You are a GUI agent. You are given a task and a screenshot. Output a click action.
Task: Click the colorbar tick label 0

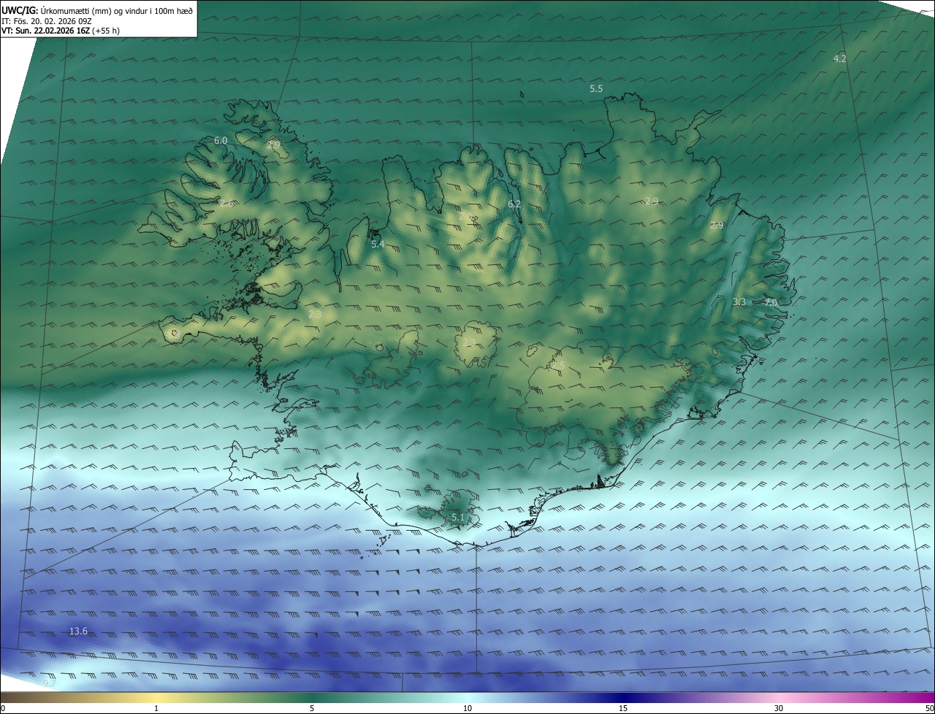click(x=3, y=708)
